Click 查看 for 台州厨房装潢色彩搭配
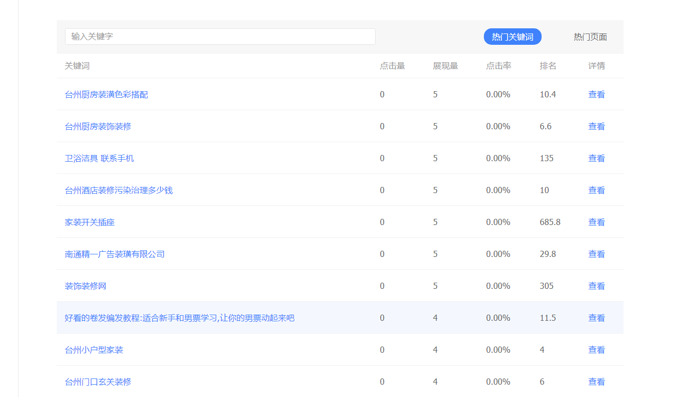 pos(596,94)
